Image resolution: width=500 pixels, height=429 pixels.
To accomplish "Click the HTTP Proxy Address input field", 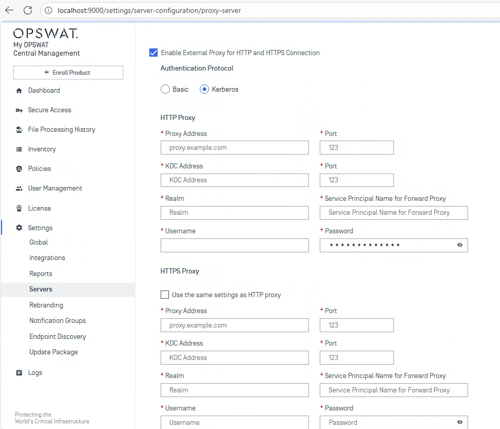I will tap(235, 148).
